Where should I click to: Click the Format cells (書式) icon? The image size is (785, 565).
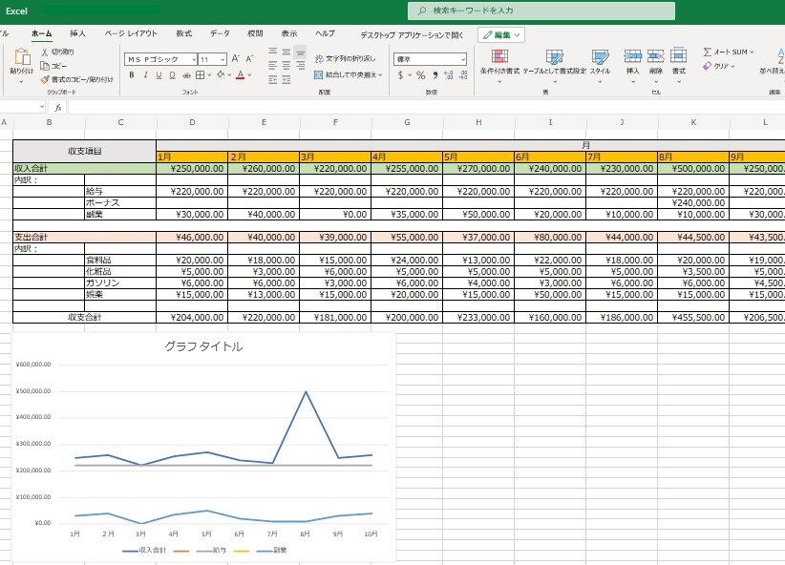[679, 55]
